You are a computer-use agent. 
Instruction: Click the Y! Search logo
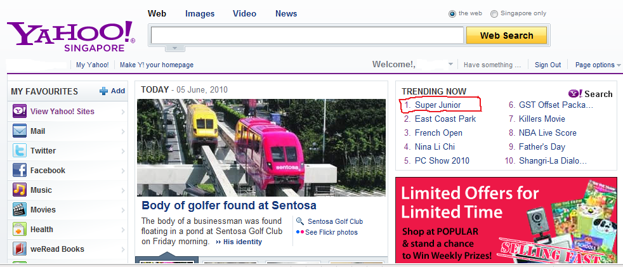[591, 94]
